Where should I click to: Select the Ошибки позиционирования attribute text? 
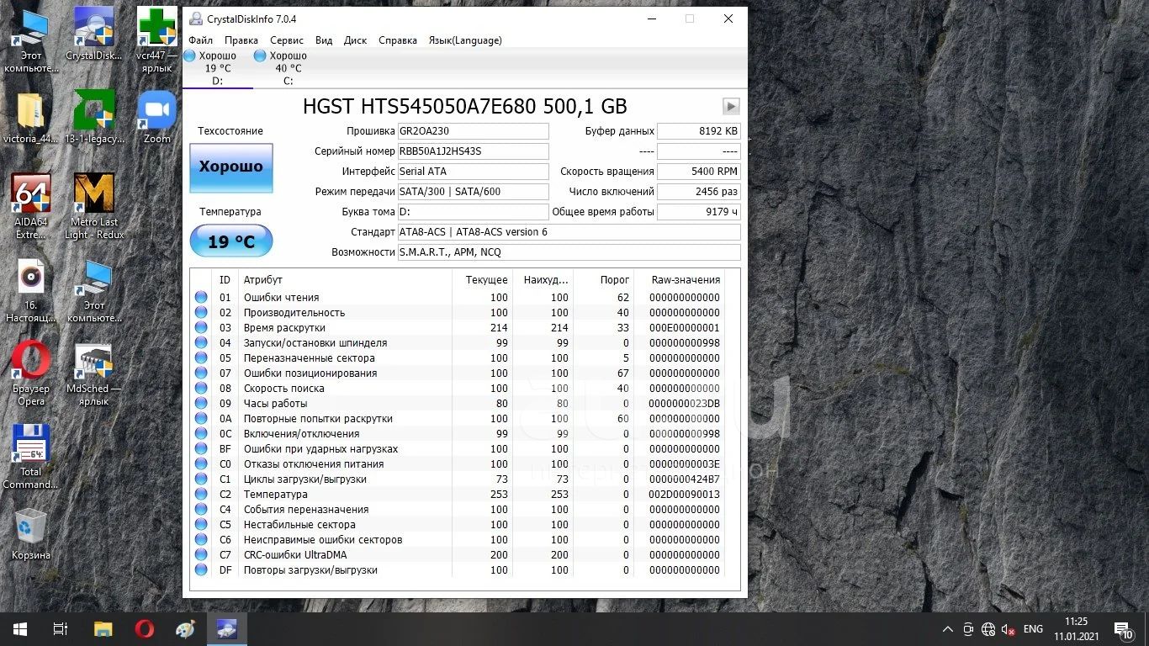(310, 373)
